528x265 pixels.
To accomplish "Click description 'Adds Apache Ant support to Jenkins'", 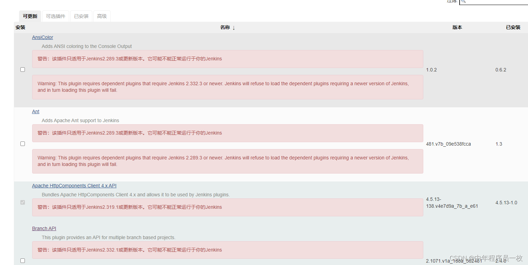I will [81, 120].
